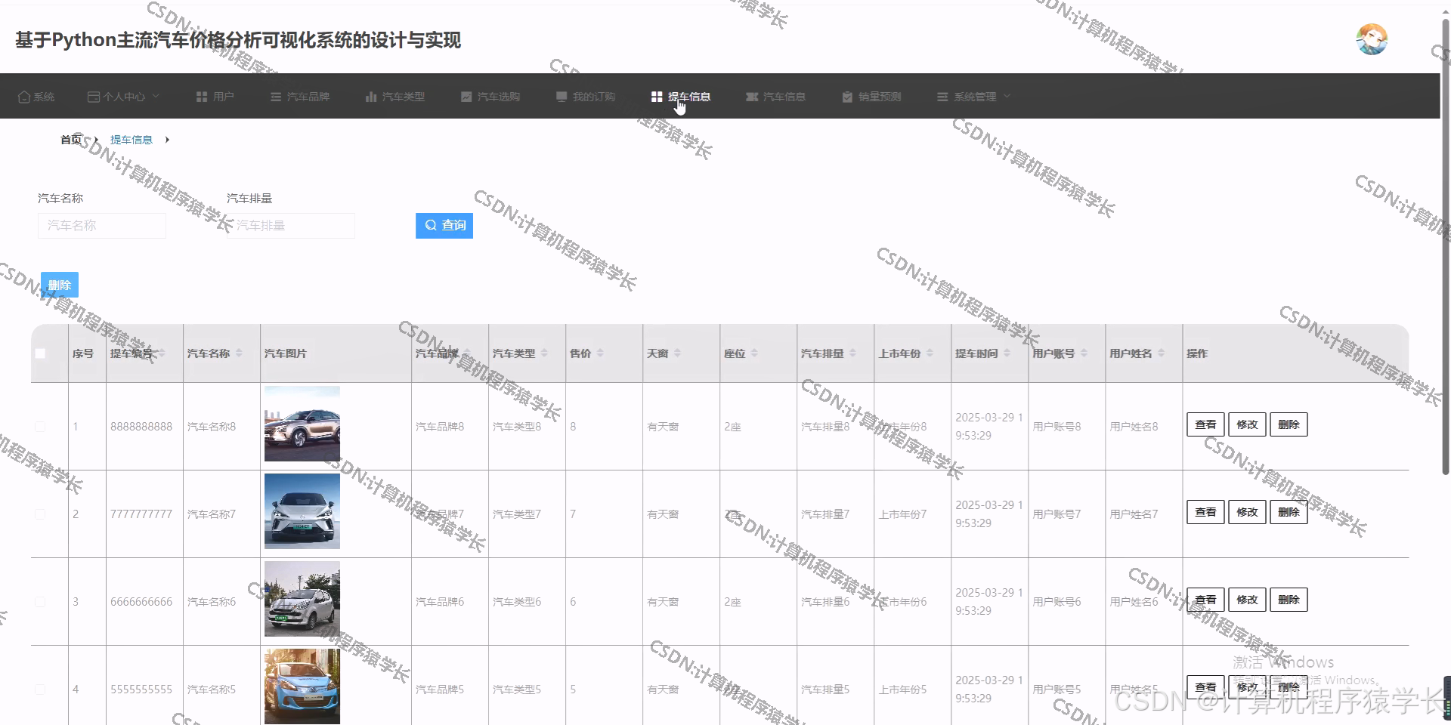Image resolution: width=1451 pixels, height=725 pixels.
Task: Sort table by 汽车类型 column arrows
Action: click(x=544, y=353)
